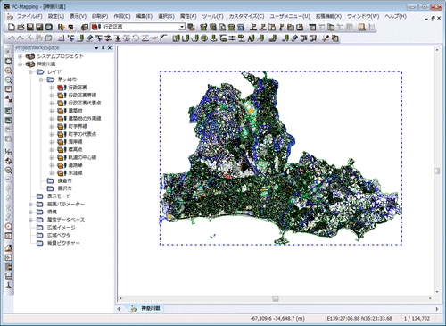Click the New document icon in toolbar

(x=12, y=28)
